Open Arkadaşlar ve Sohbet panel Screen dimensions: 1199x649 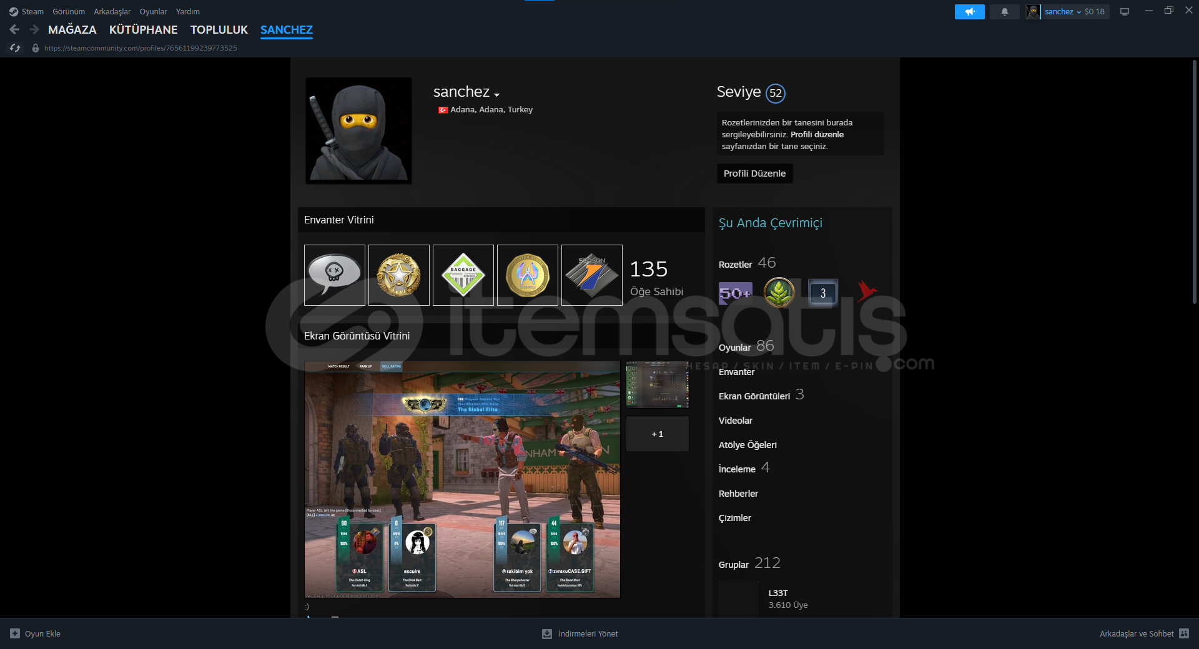click(1144, 633)
